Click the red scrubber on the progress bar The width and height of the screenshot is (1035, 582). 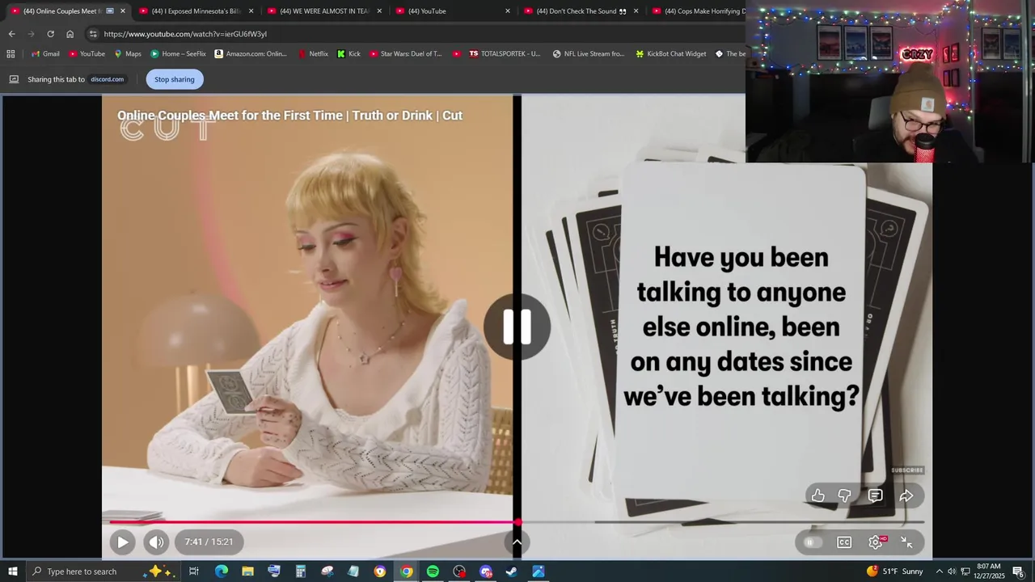point(517,522)
